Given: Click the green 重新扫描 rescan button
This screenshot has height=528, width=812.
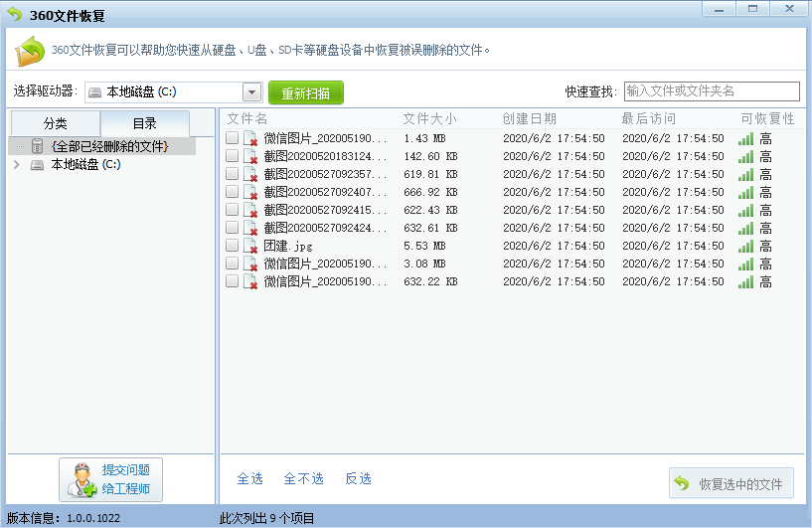Looking at the screenshot, I should click(x=305, y=92).
